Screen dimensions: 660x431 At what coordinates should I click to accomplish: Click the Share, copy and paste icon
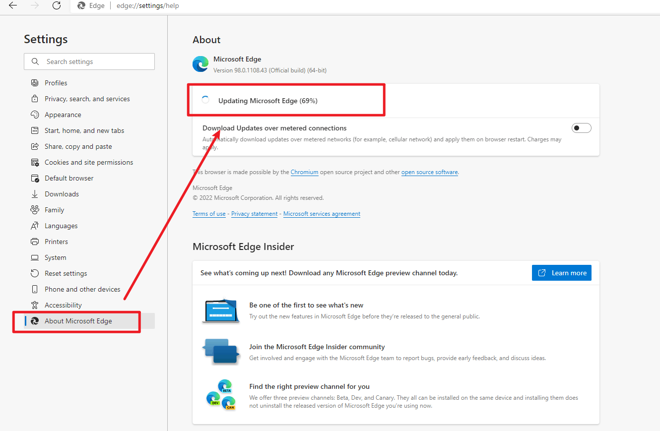pos(35,146)
